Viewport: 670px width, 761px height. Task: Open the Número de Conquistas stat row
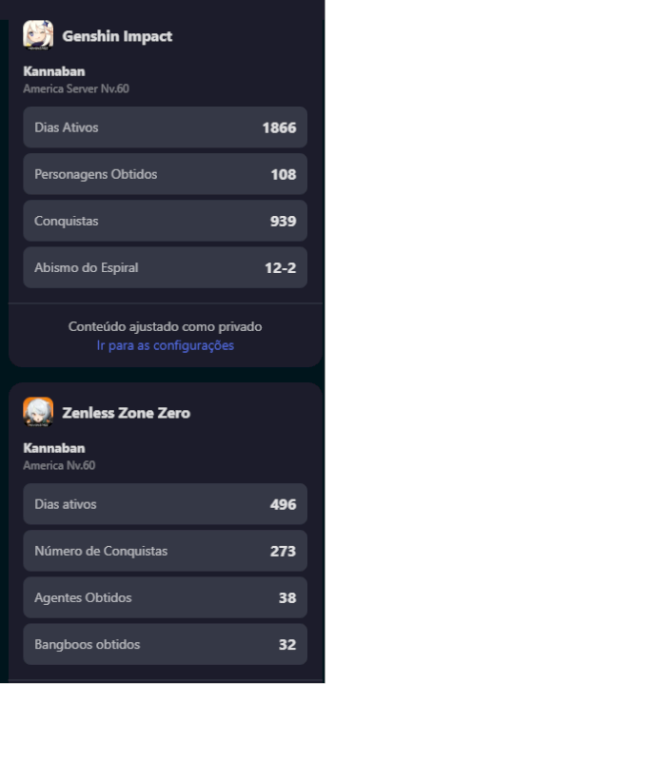pos(165,551)
